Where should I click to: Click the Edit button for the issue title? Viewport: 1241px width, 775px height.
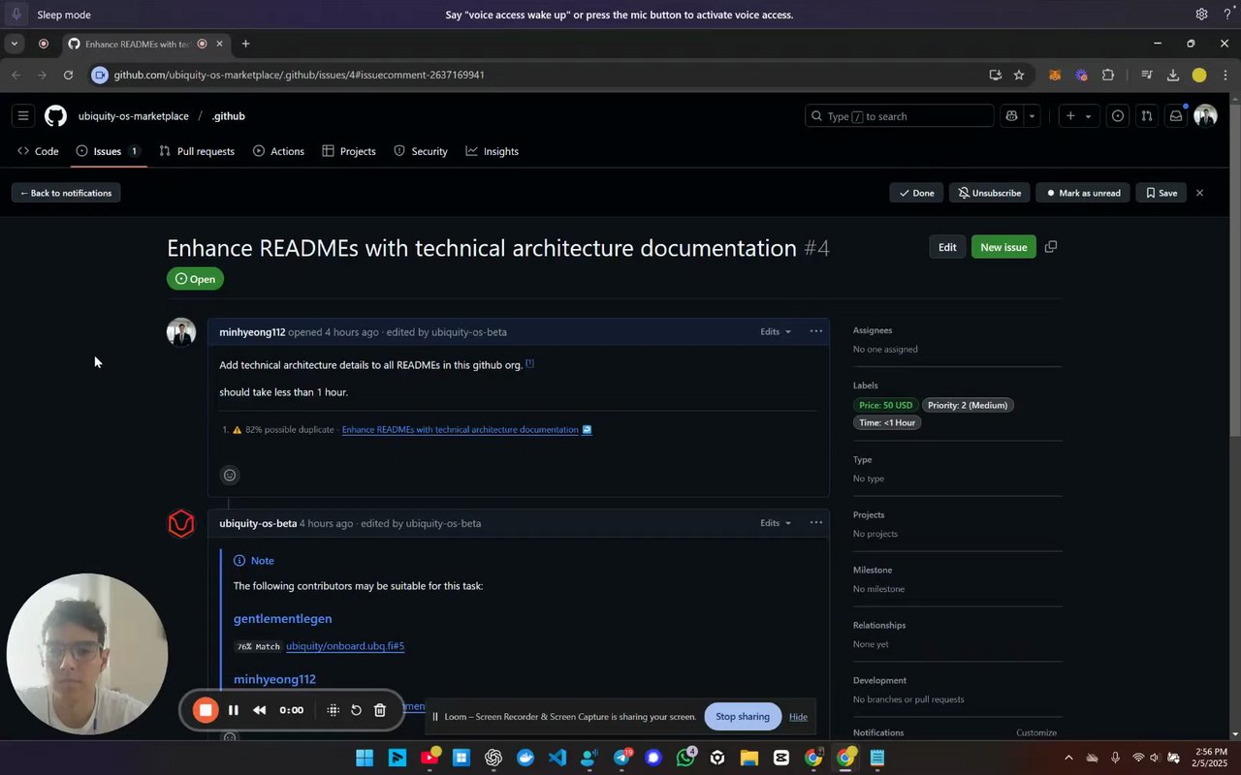[x=947, y=247]
